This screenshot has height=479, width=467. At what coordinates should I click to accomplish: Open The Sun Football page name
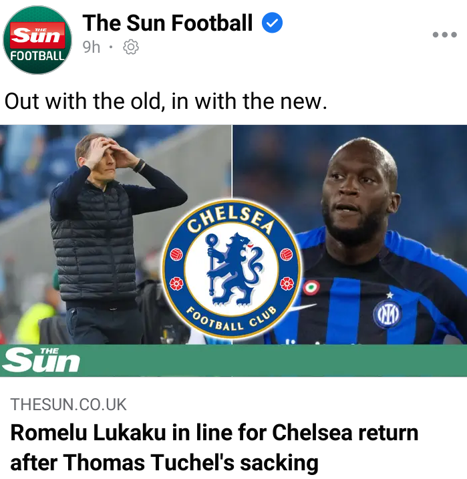coord(168,23)
